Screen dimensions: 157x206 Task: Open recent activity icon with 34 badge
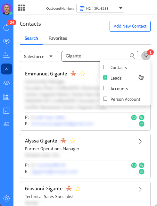tap(6, 28)
